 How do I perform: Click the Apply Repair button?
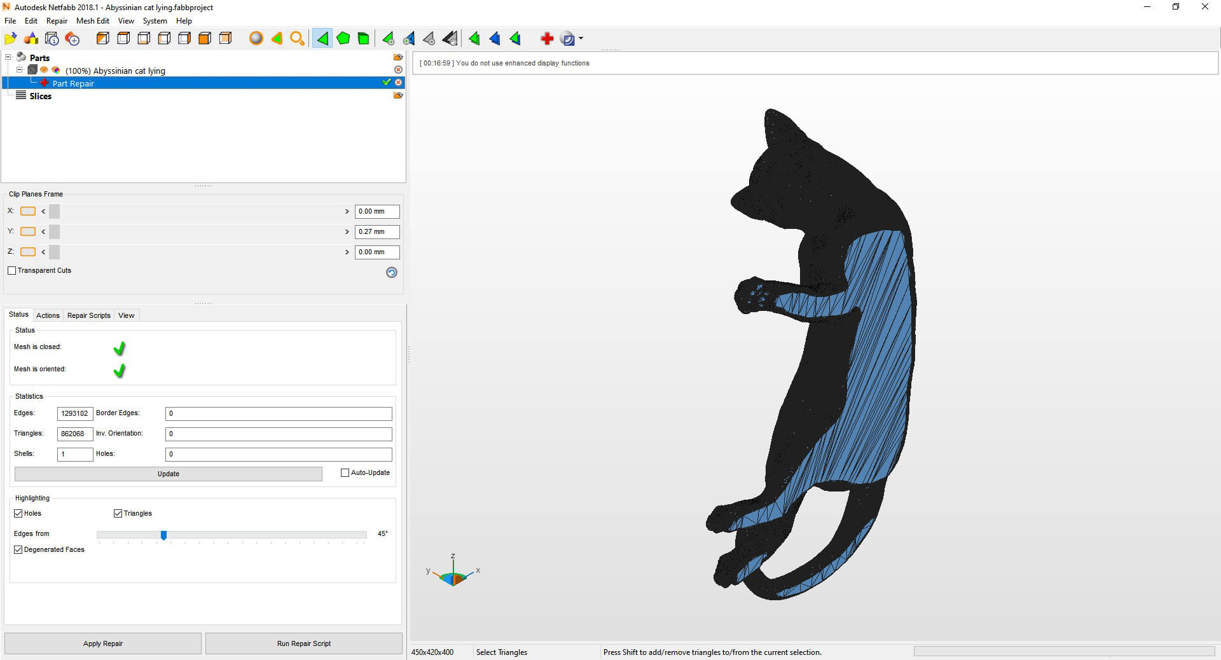coord(103,643)
